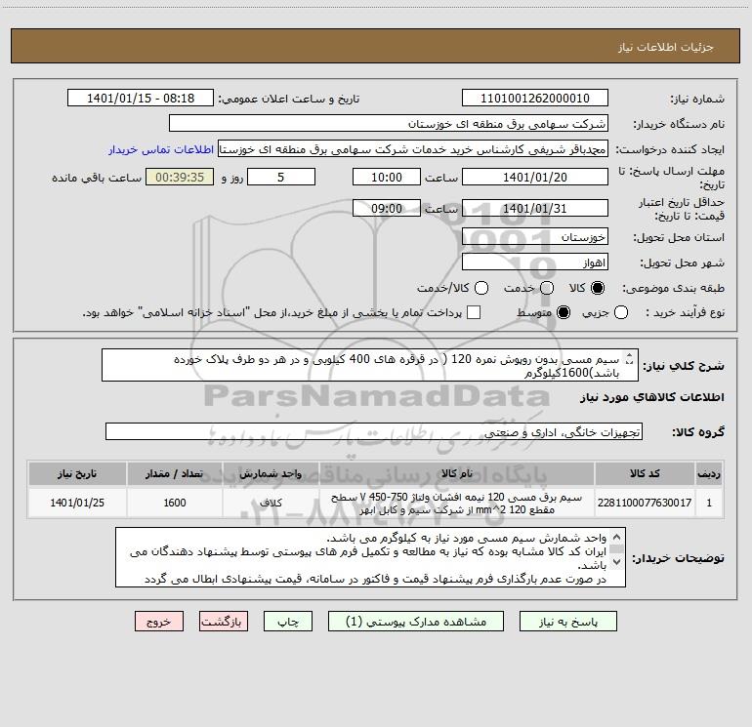Image resolution: width=752 pixels, height=727 pixels.
Task: Click اطلاعات کالاهای مورد نیاز section heading
Action: [x=651, y=397]
